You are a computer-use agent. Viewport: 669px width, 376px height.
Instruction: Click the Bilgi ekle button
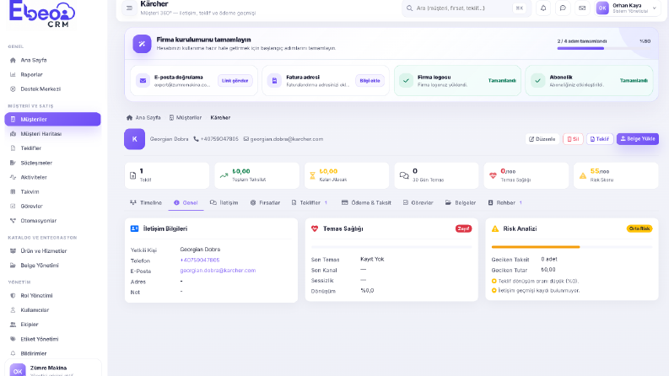370,81
